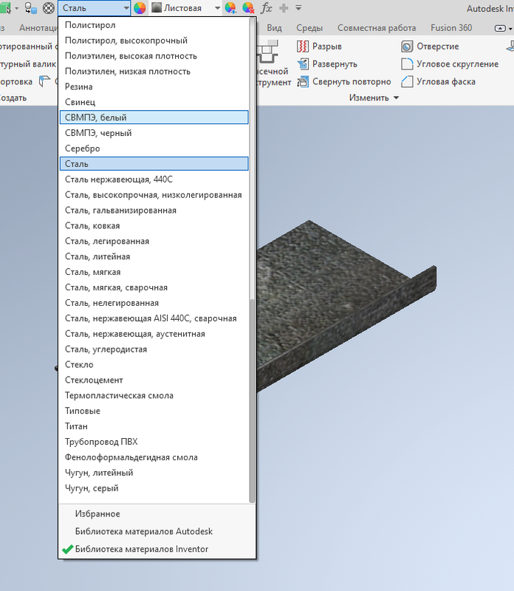Image resolution: width=514 pixels, height=591 pixels.
Task: Click the Угловое скругление icon
Action: coord(407,64)
